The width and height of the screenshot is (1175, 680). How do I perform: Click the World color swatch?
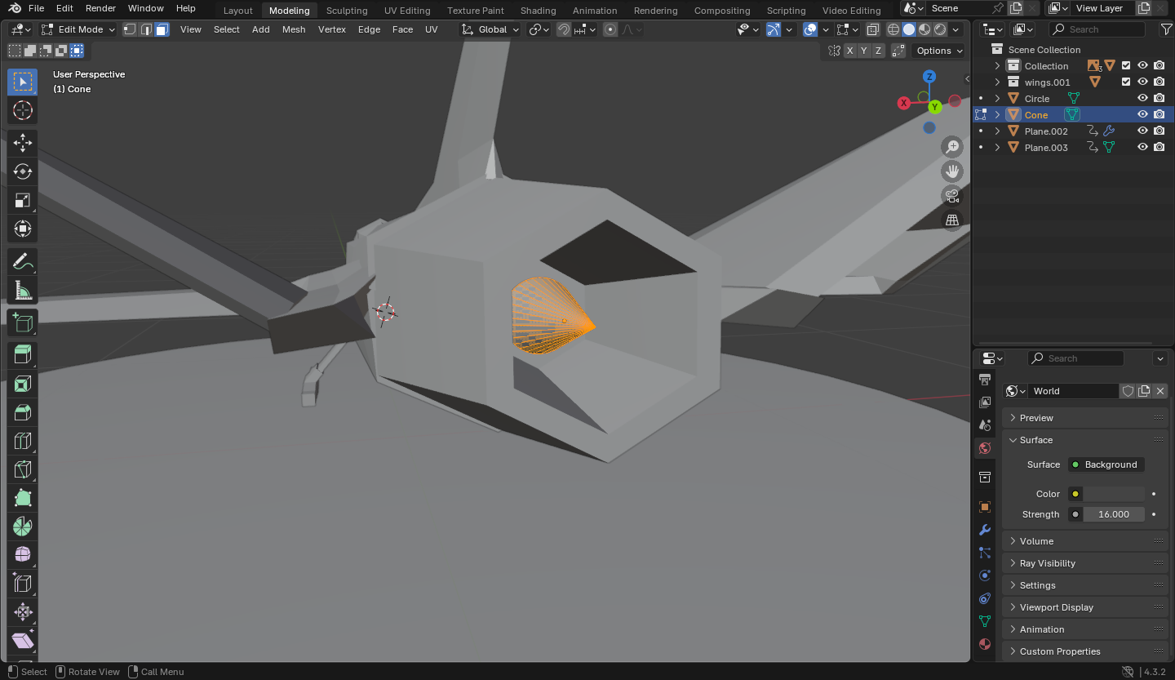click(x=1114, y=494)
